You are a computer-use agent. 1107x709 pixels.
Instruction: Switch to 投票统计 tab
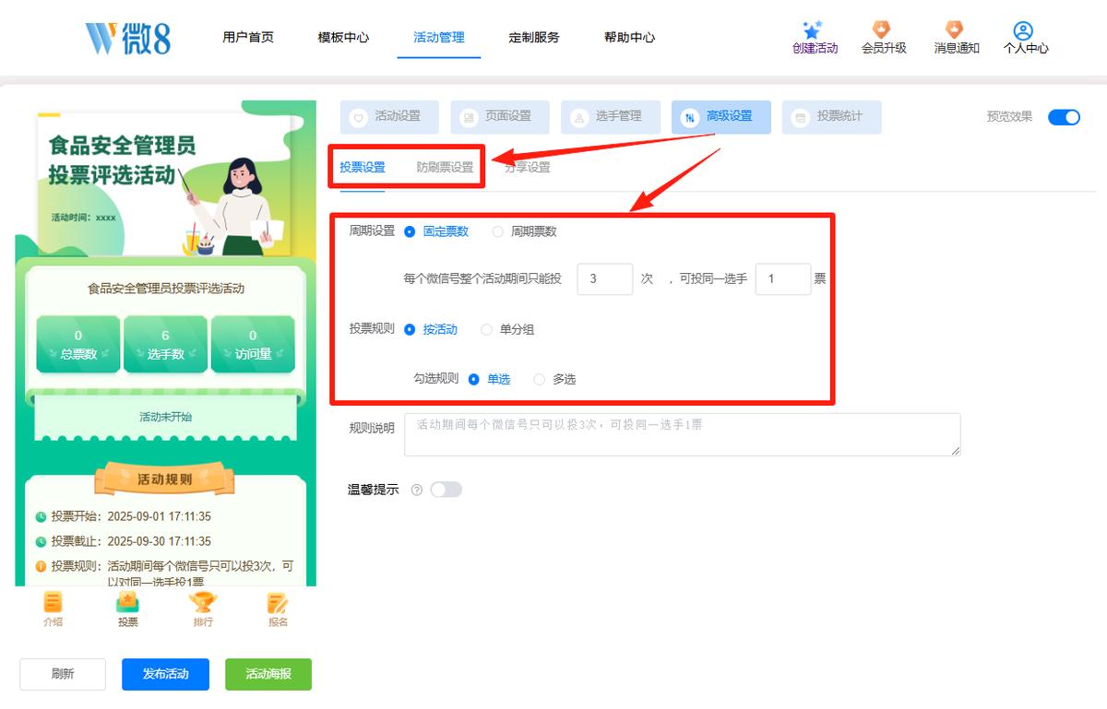coord(832,117)
